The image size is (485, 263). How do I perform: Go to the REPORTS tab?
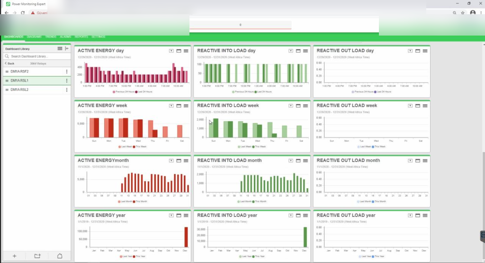[x=81, y=37]
